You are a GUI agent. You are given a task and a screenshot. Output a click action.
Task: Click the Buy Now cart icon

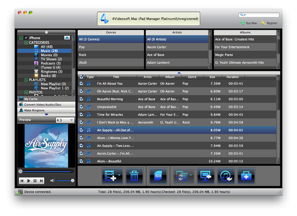coord(242,23)
